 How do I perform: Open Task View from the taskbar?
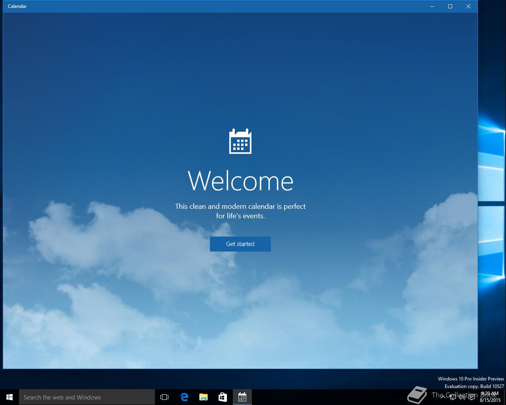[164, 397]
